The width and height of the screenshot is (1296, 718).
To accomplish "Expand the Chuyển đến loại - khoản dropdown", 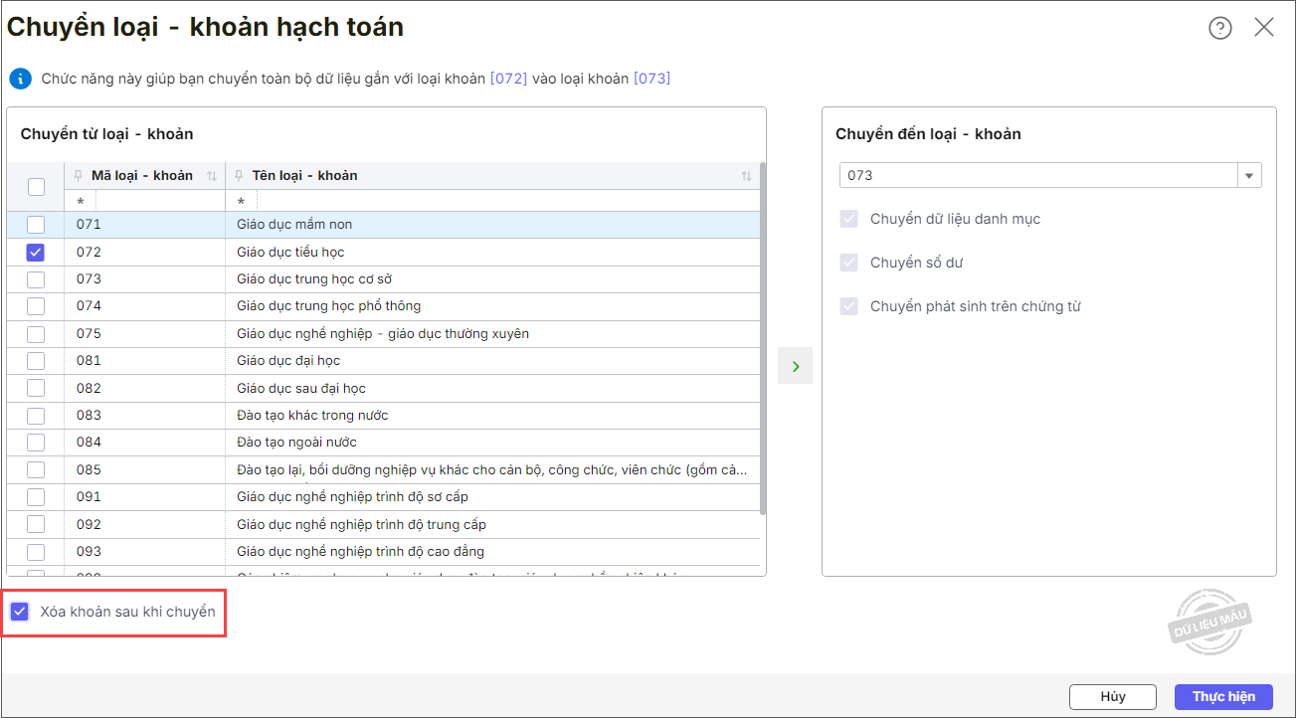I will pos(1249,175).
